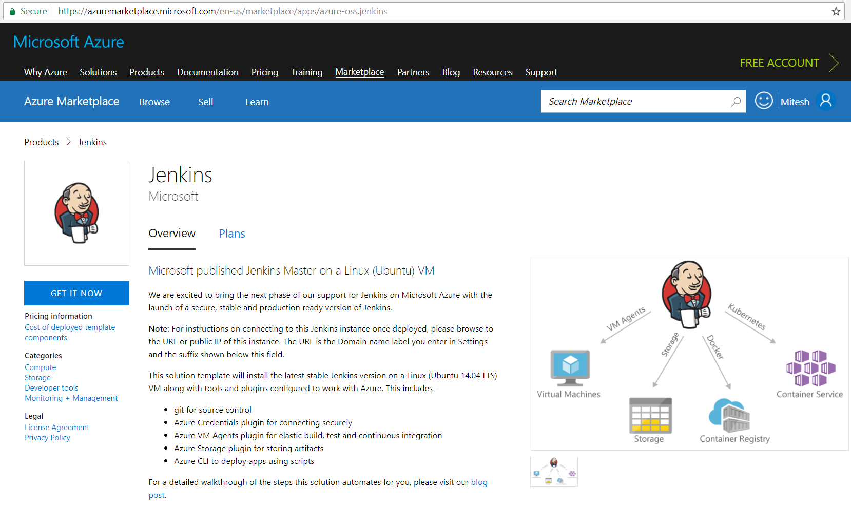The image size is (851, 505).
Task: Open the Resources menu
Action: [x=493, y=72]
